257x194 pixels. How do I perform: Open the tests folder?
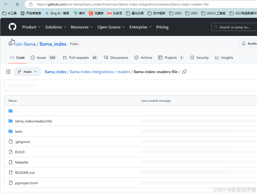(19, 131)
